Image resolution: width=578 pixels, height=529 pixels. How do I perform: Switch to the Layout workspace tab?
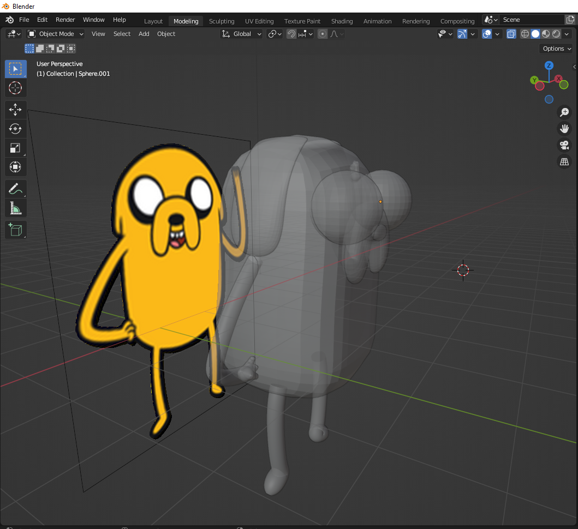[153, 21]
